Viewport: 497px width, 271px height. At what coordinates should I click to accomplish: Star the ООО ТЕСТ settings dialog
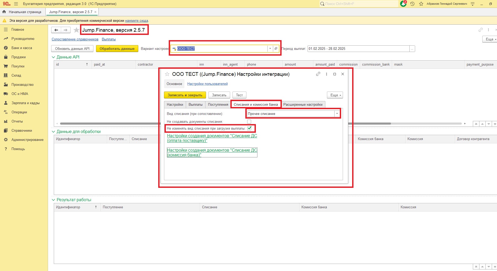[x=167, y=74]
